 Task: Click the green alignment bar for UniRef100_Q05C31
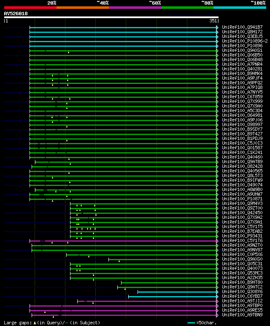[143, 264]
